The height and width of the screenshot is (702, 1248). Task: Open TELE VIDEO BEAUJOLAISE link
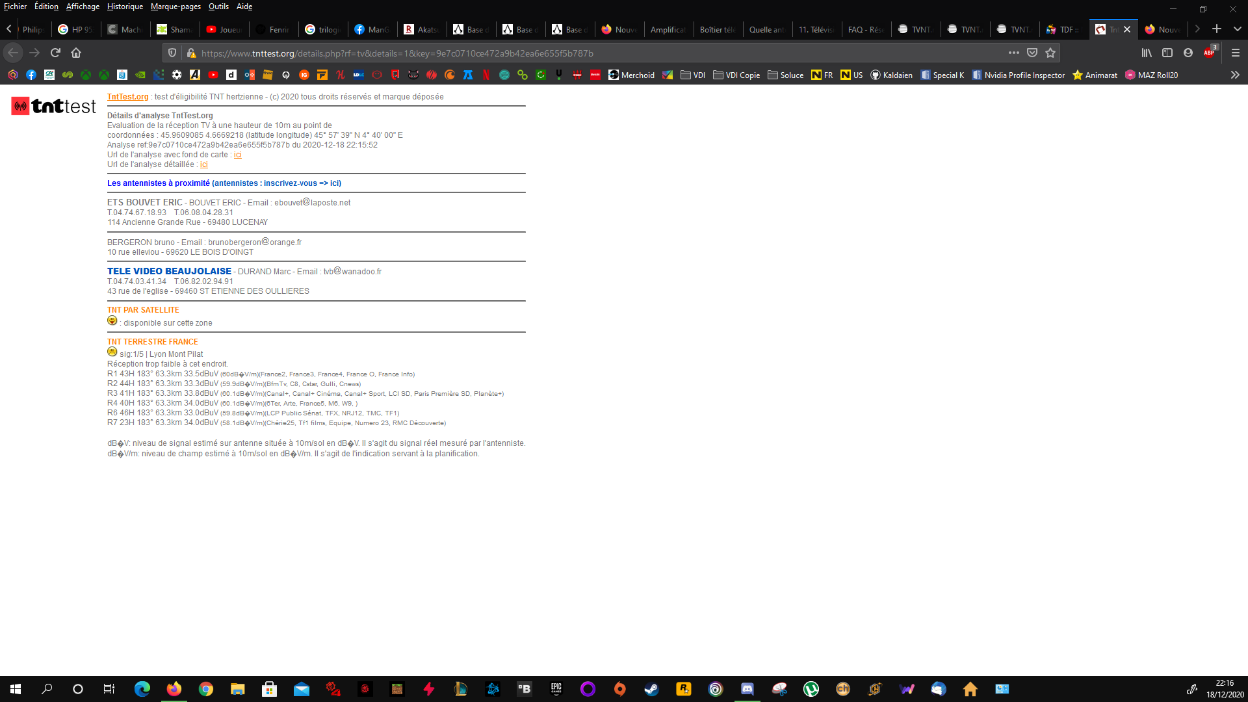pyautogui.click(x=169, y=271)
